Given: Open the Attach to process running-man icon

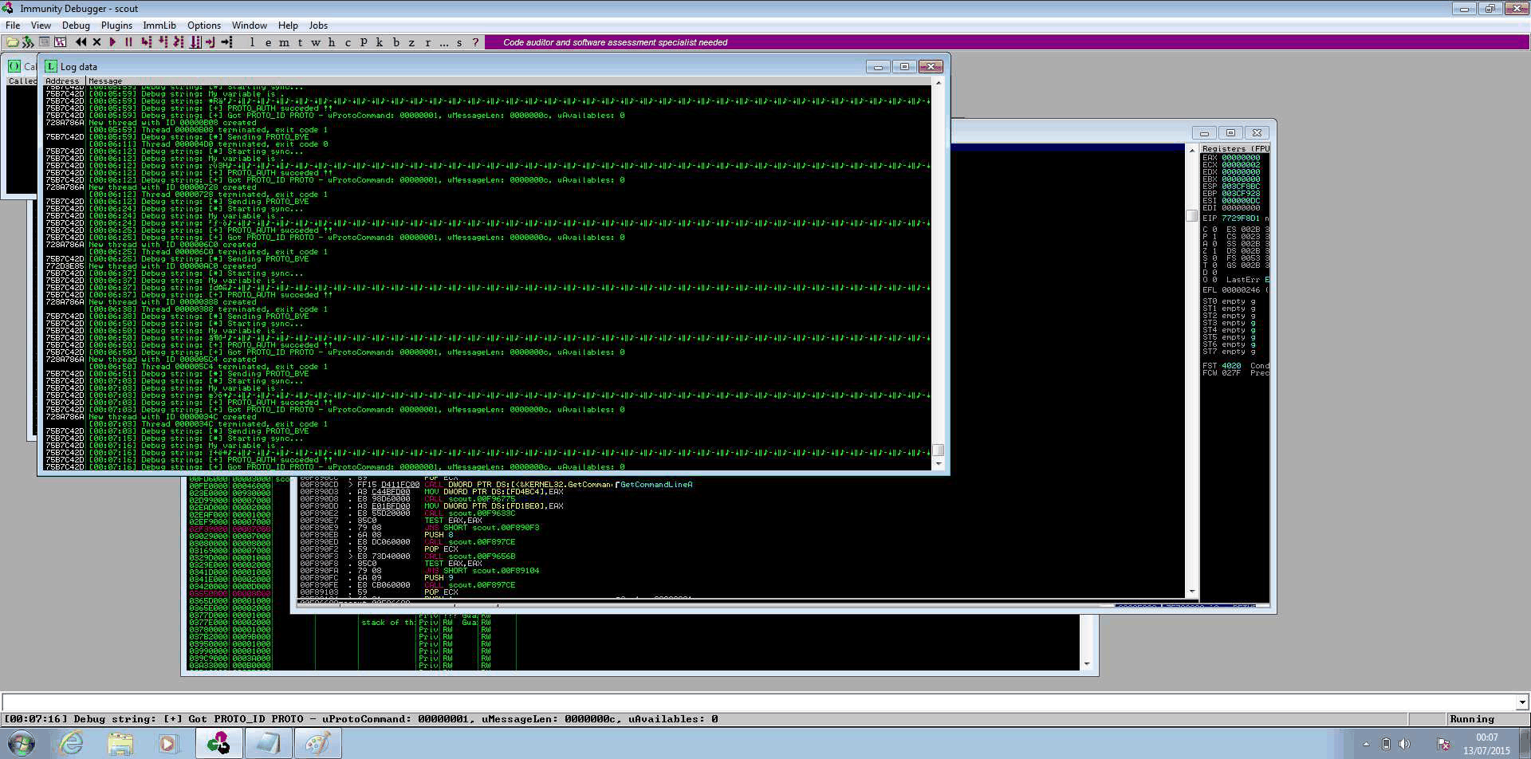Looking at the screenshot, I should tap(28, 42).
